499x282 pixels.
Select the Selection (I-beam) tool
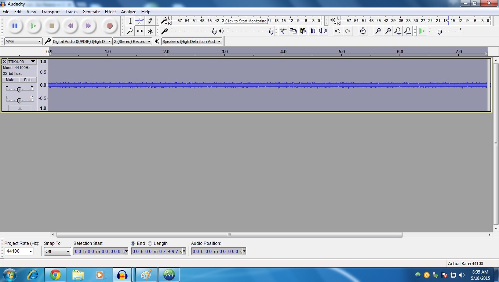pyautogui.click(x=130, y=21)
